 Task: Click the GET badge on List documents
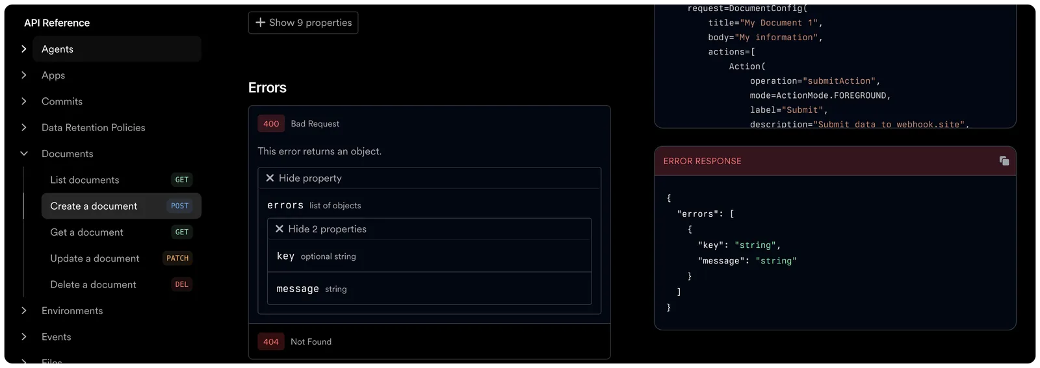click(x=182, y=180)
